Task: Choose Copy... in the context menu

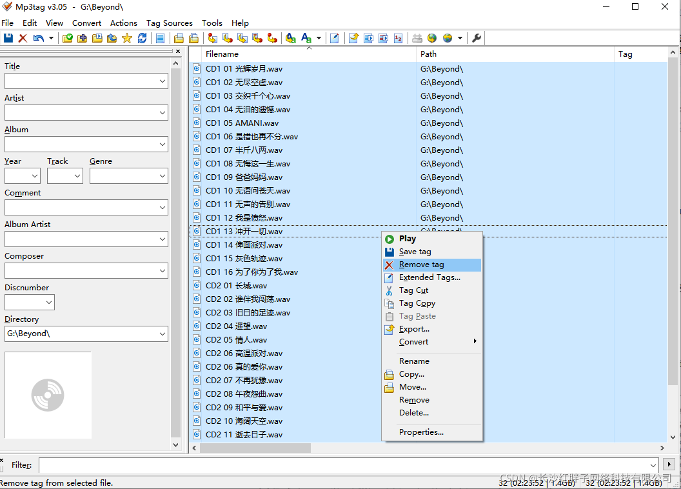Action: (x=432, y=374)
